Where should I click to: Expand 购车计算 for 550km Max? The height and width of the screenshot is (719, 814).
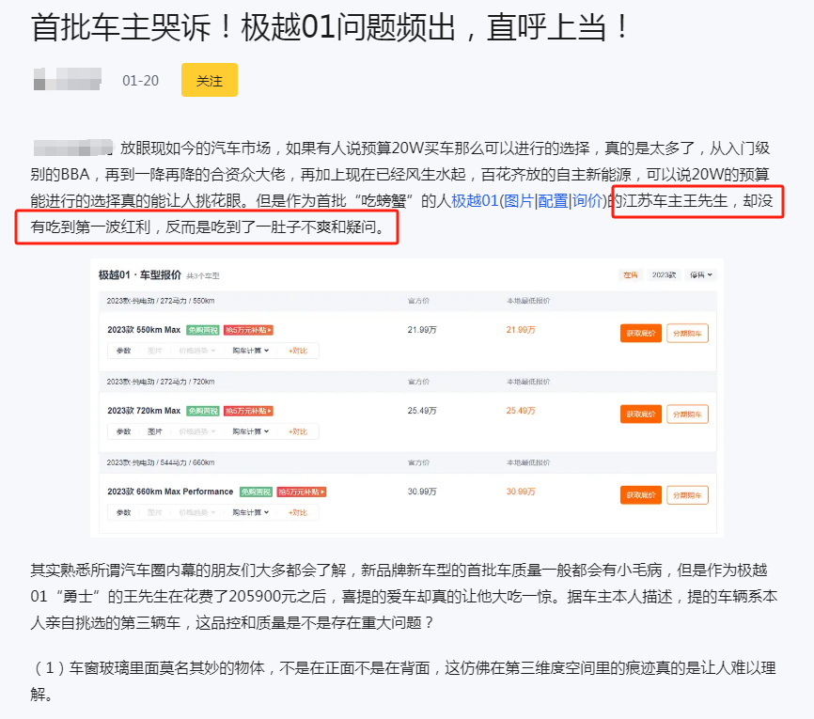(x=251, y=351)
